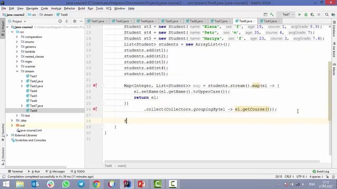Run the Test7 configuration
Image resolution: width=337 pixels, height=189 pixels.
[300, 15]
